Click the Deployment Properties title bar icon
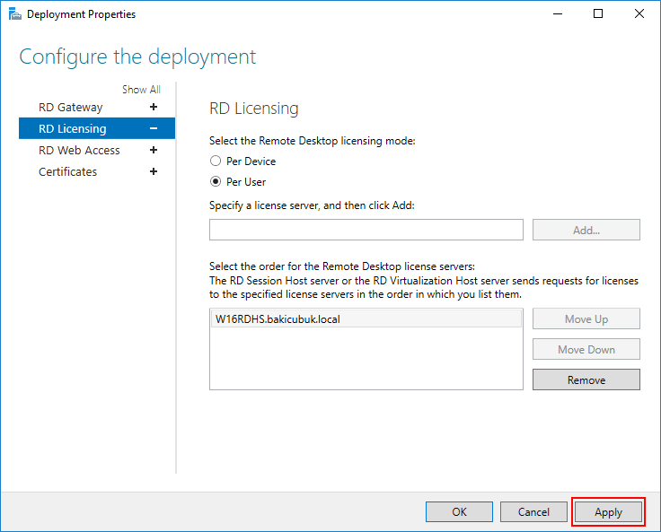Image resolution: width=661 pixels, height=532 pixels. point(14,13)
